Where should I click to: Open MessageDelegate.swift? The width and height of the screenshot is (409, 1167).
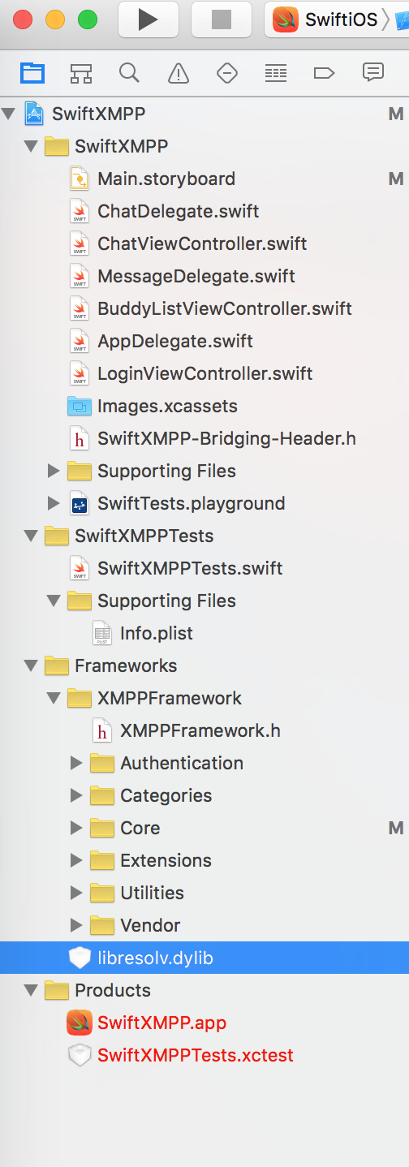coord(196,276)
